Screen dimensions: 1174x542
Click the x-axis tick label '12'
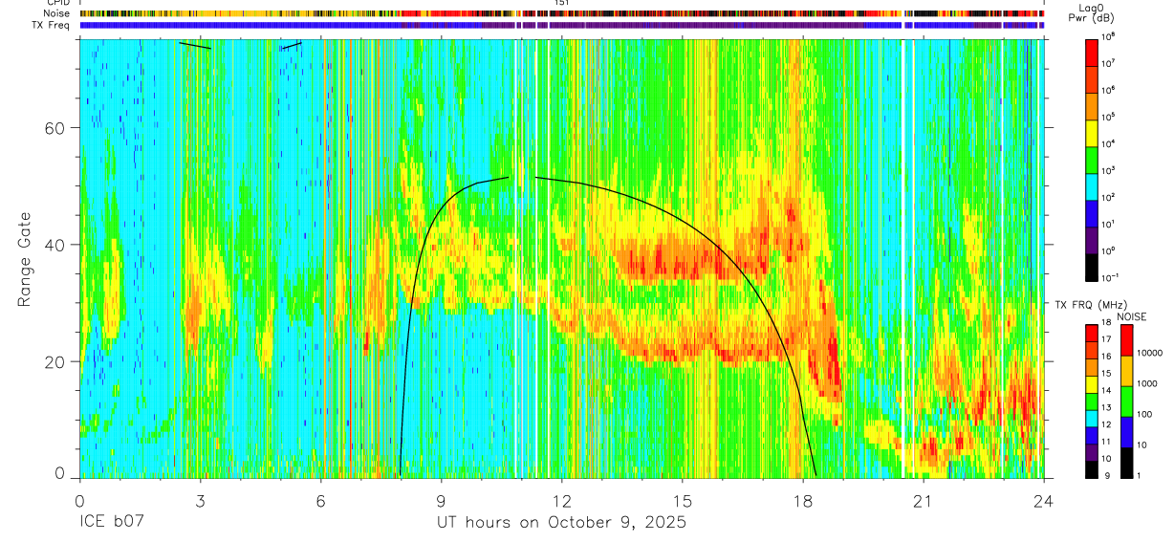tap(562, 500)
